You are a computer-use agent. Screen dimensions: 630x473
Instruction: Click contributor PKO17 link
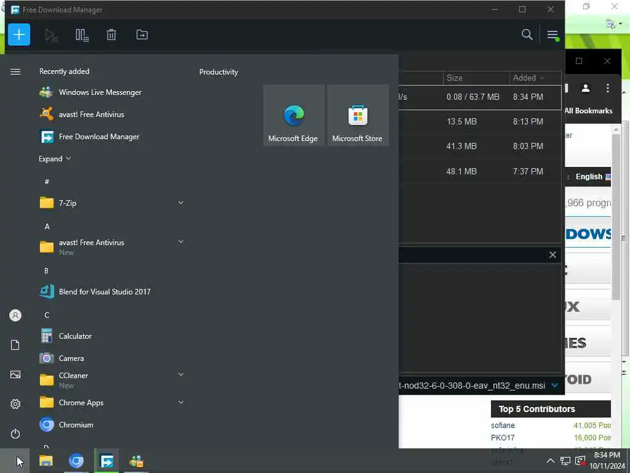pyautogui.click(x=503, y=438)
